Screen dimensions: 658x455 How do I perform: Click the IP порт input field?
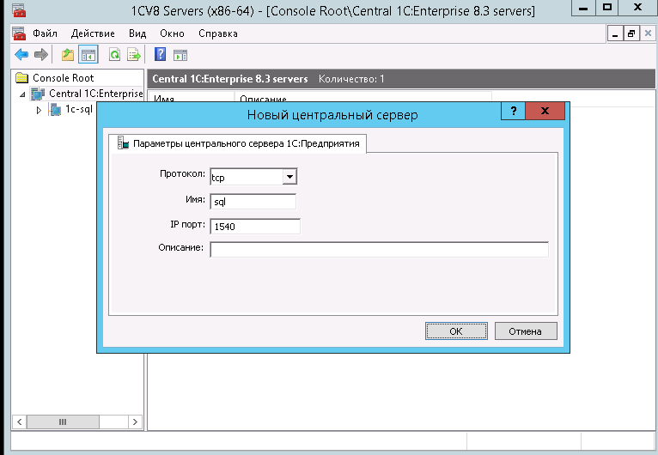[255, 227]
